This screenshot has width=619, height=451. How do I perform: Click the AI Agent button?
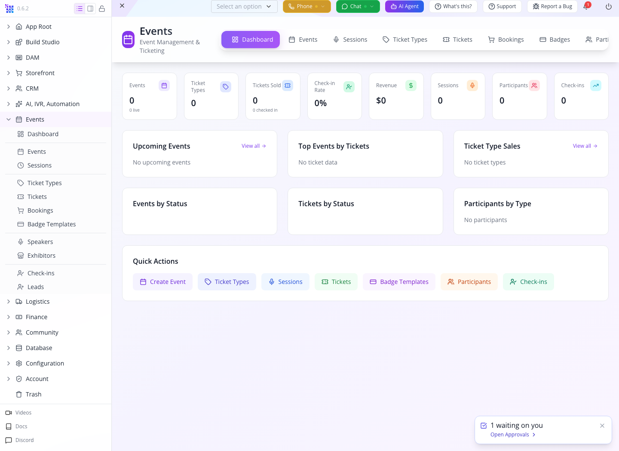pos(404,6)
